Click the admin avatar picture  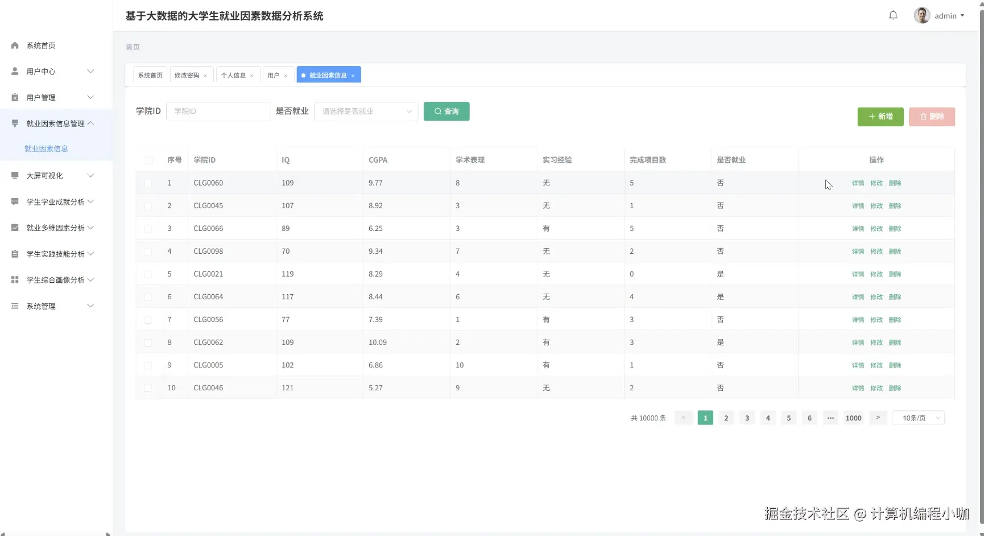(921, 15)
